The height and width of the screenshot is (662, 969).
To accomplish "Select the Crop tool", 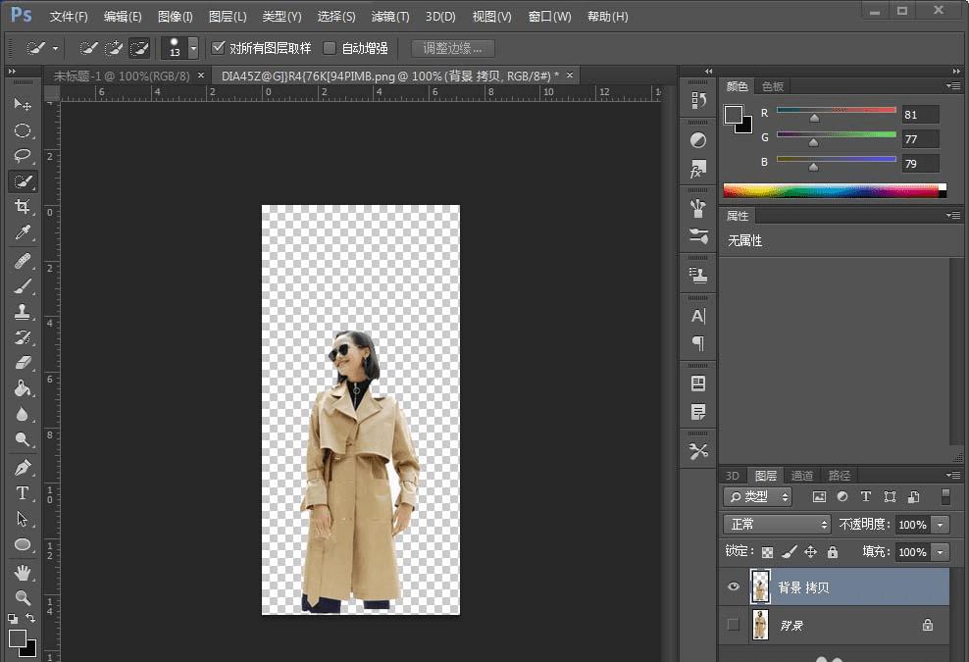I will (x=22, y=207).
